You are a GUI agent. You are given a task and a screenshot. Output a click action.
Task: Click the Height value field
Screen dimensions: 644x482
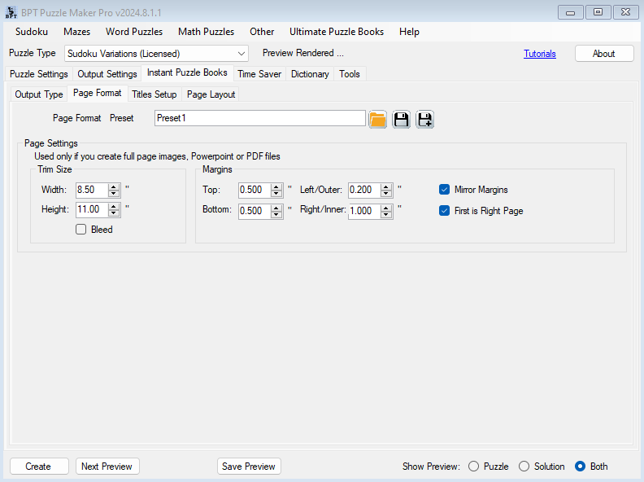click(93, 210)
